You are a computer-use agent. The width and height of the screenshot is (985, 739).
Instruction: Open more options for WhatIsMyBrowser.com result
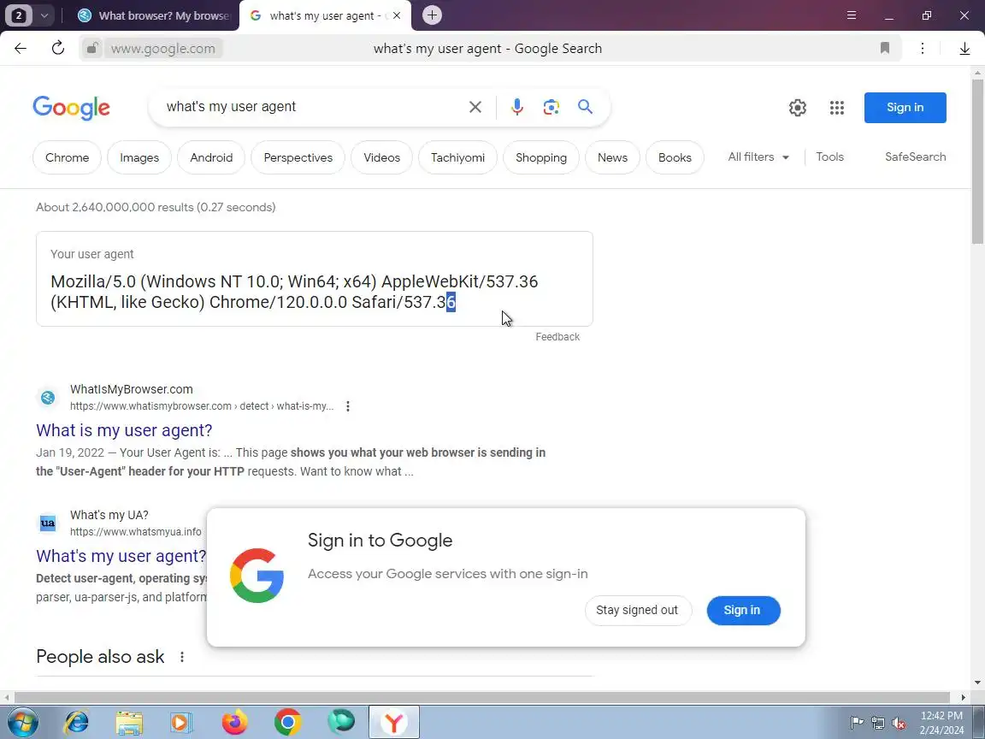click(347, 406)
